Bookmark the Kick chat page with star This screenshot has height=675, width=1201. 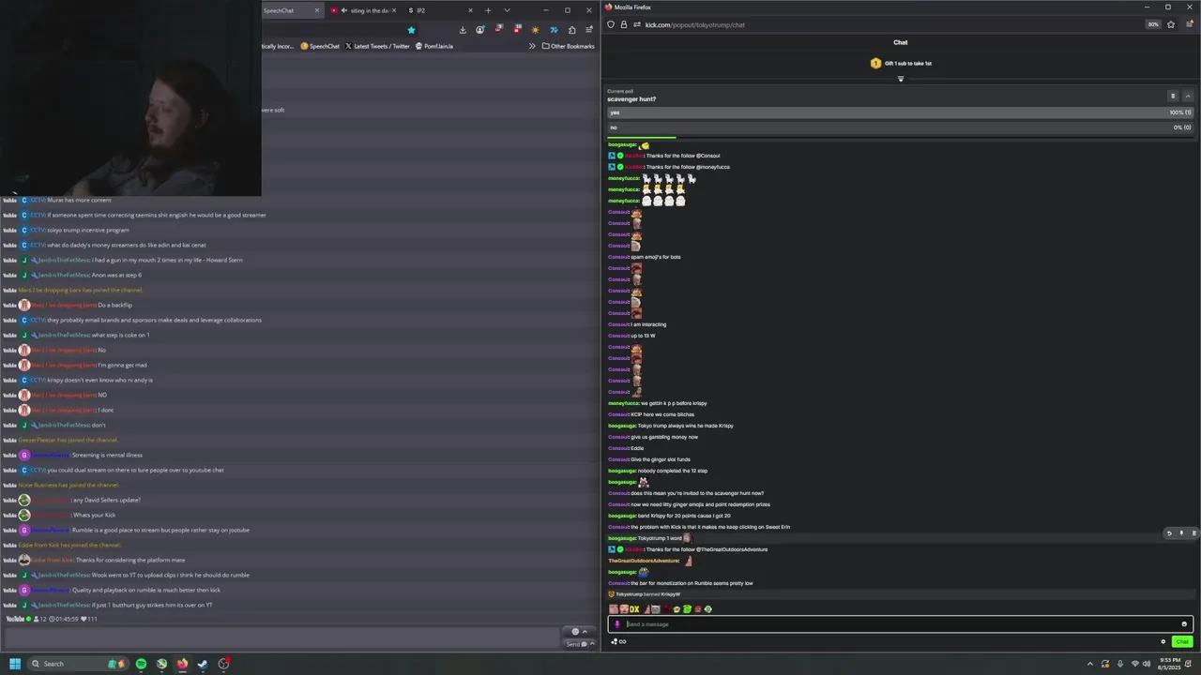point(1171,24)
